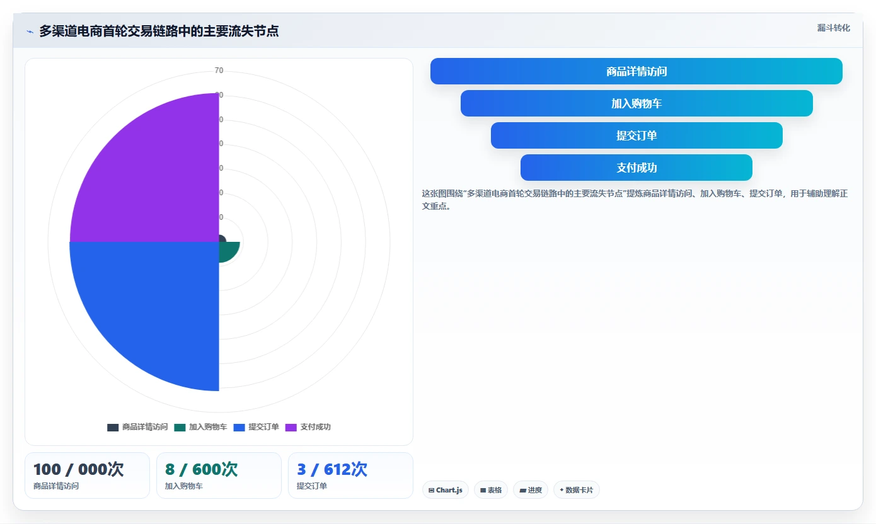Click the 支付成功 legend text

316,427
